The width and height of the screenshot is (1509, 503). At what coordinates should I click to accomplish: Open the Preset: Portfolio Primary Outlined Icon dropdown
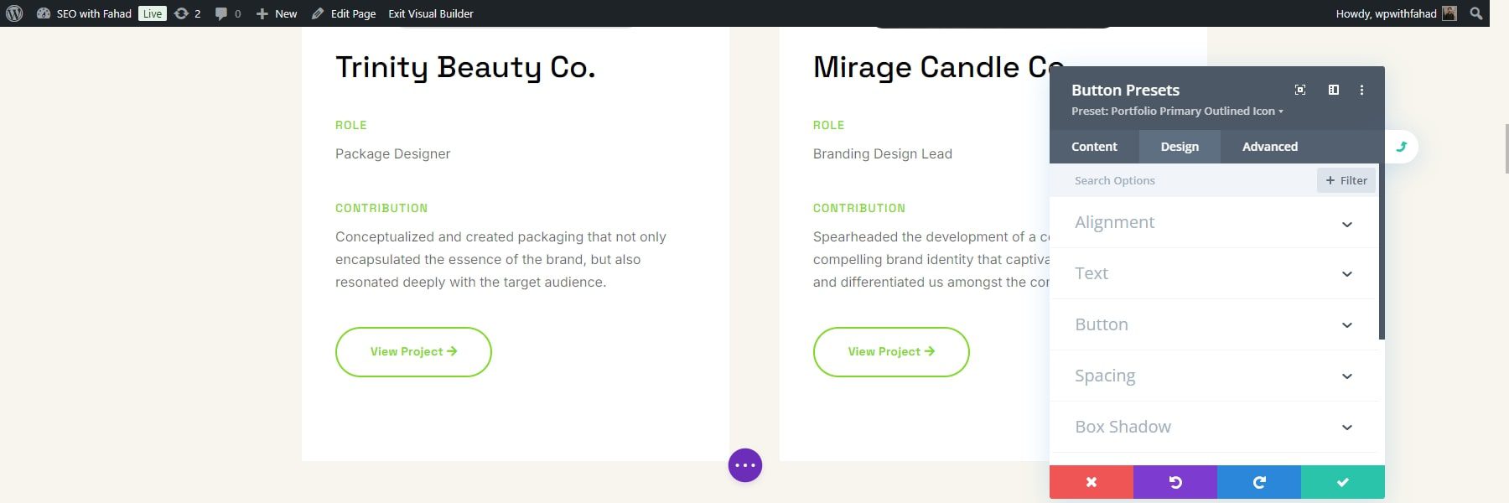[1176, 111]
